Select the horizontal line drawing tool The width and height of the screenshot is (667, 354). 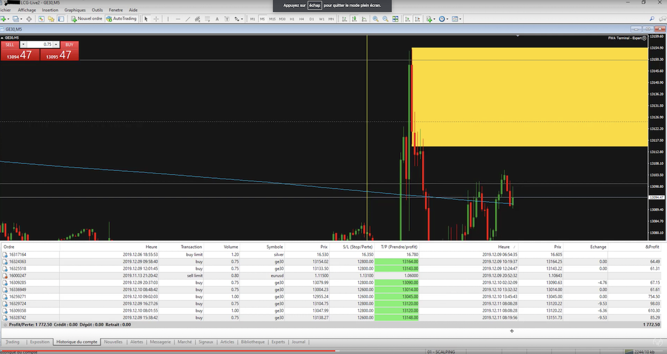pyautogui.click(x=178, y=19)
